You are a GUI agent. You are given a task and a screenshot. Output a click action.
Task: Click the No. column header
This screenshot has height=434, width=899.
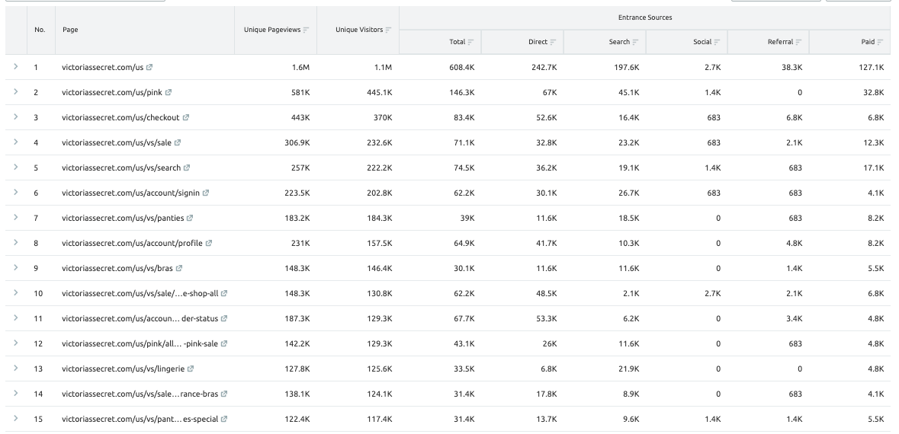pyautogui.click(x=40, y=30)
